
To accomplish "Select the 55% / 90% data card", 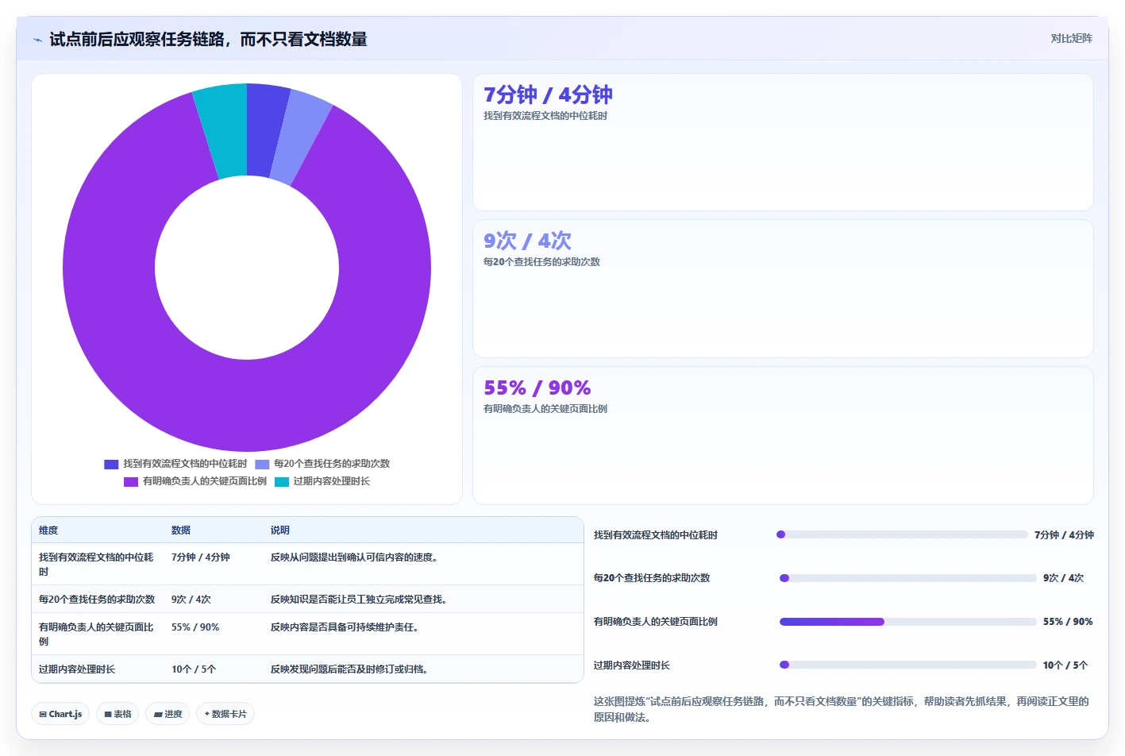I will [x=783, y=435].
